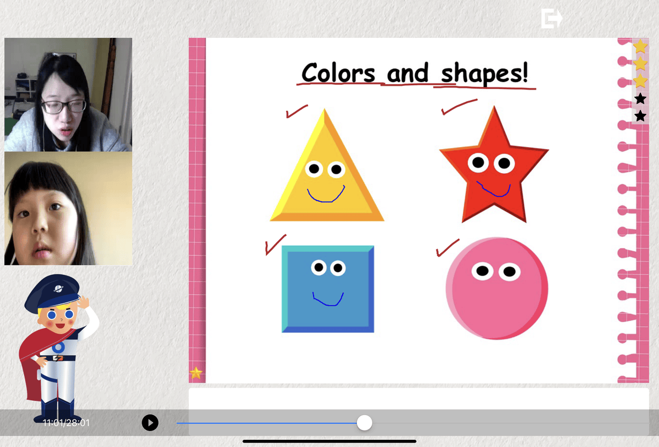Open the teacher's video with glasses
The height and width of the screenshot is (447, 659).
pos(68,95)
